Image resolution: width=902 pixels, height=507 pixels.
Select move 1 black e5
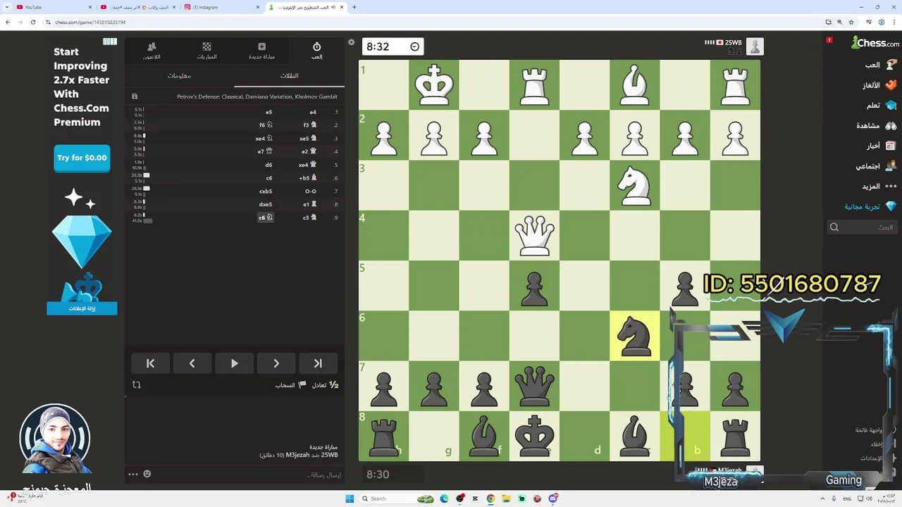268,112
